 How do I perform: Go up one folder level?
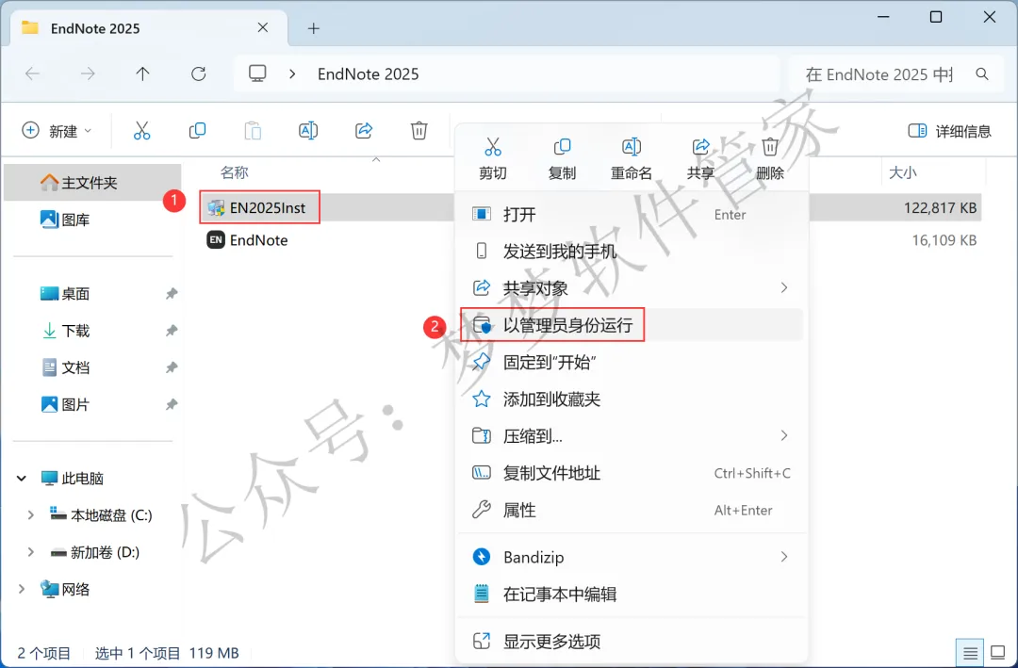click(143, 74)
